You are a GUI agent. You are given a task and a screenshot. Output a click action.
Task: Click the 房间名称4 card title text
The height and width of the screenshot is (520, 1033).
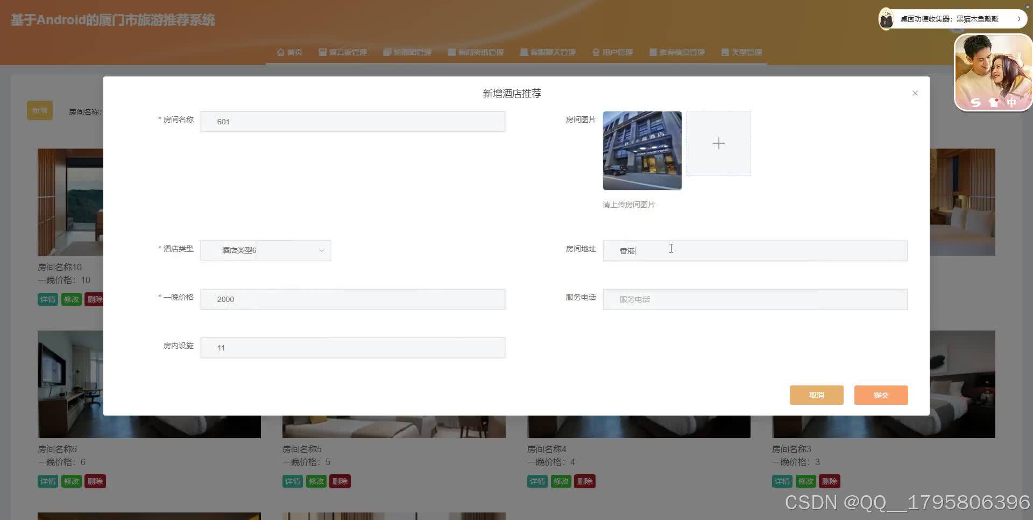tap(547, 449)
